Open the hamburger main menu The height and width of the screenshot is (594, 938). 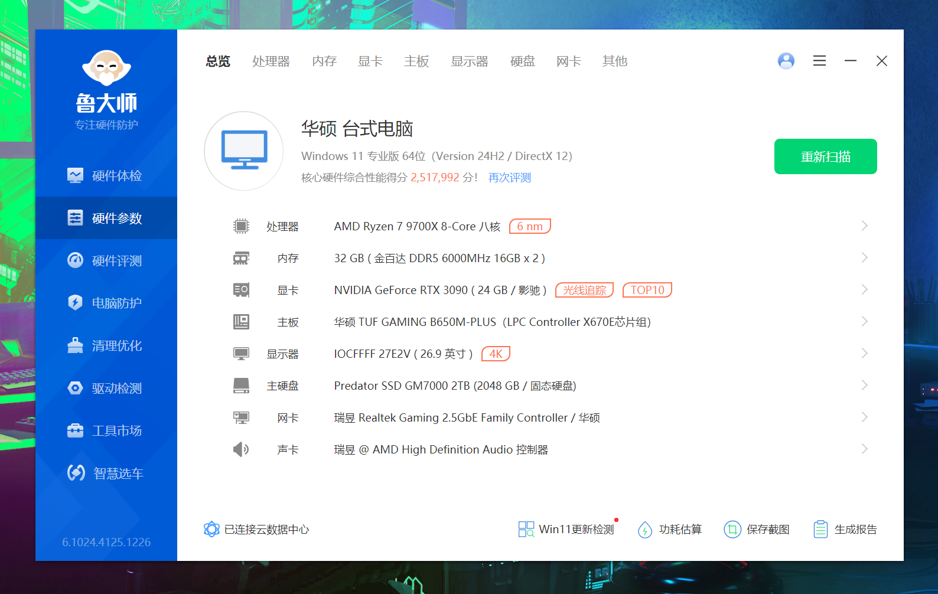(819, 61)
